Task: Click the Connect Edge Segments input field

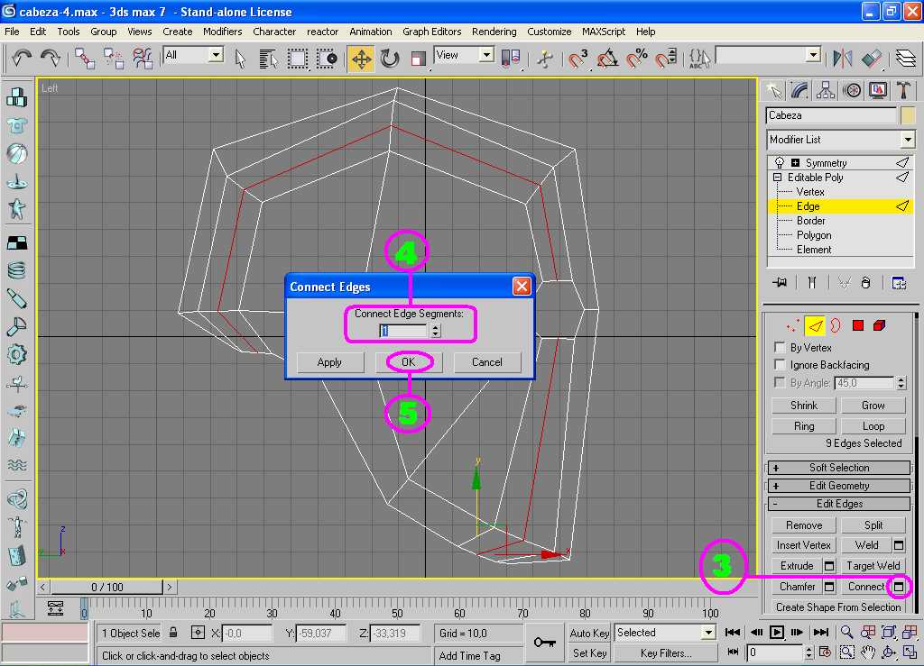Action: pos(403,331)
